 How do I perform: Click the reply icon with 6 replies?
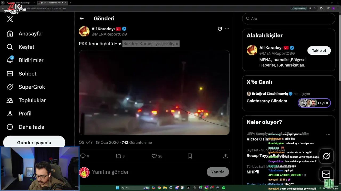point(85,156)
